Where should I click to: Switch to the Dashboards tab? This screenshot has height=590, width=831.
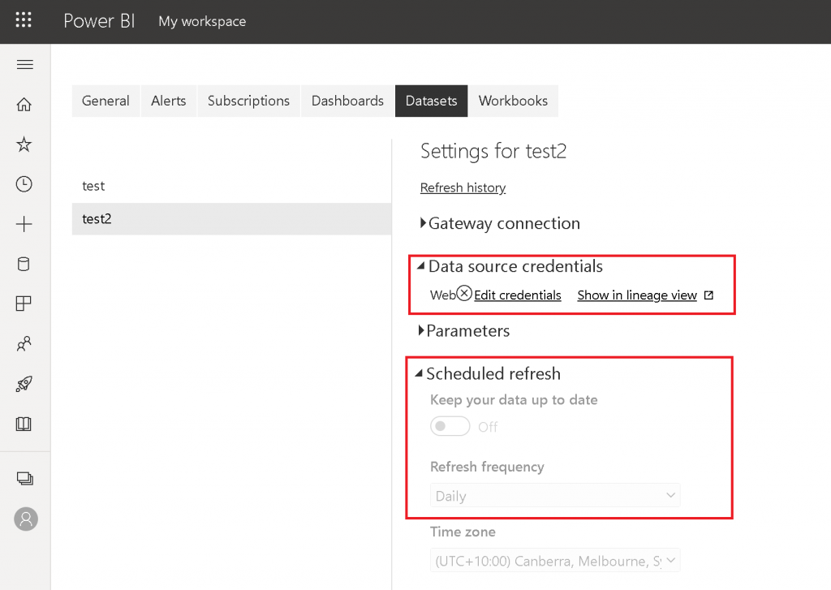tap(347, 101)
